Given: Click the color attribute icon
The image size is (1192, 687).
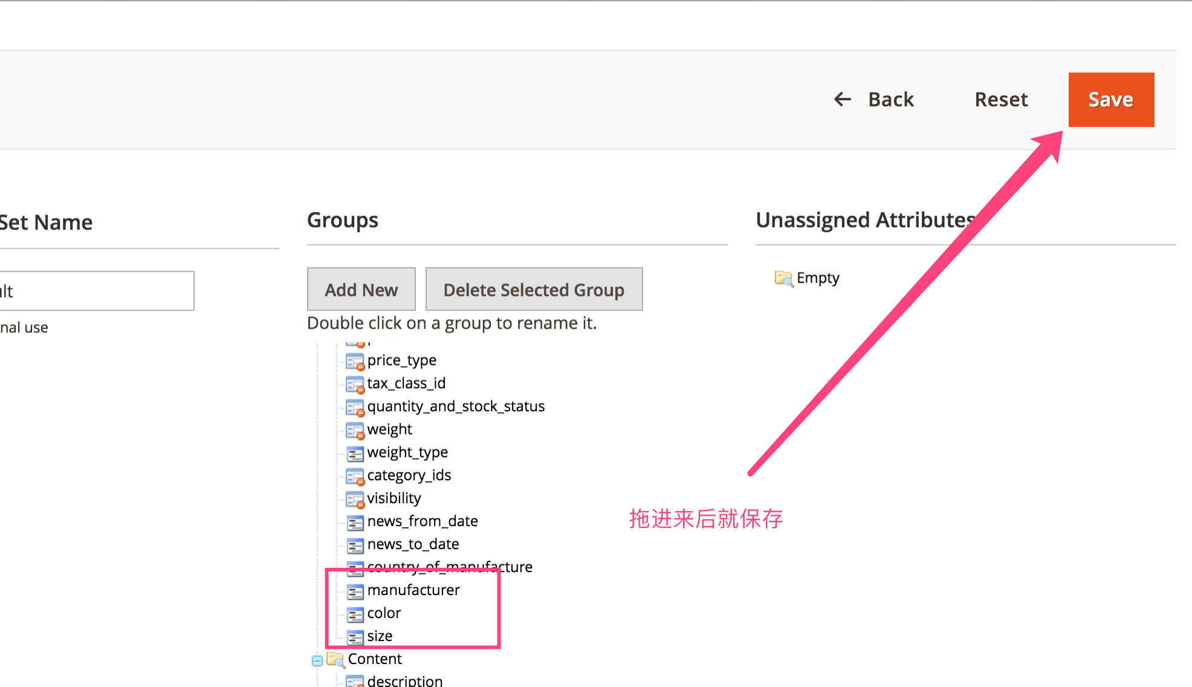Looking at the screenshot, I should tap(355, 614).
